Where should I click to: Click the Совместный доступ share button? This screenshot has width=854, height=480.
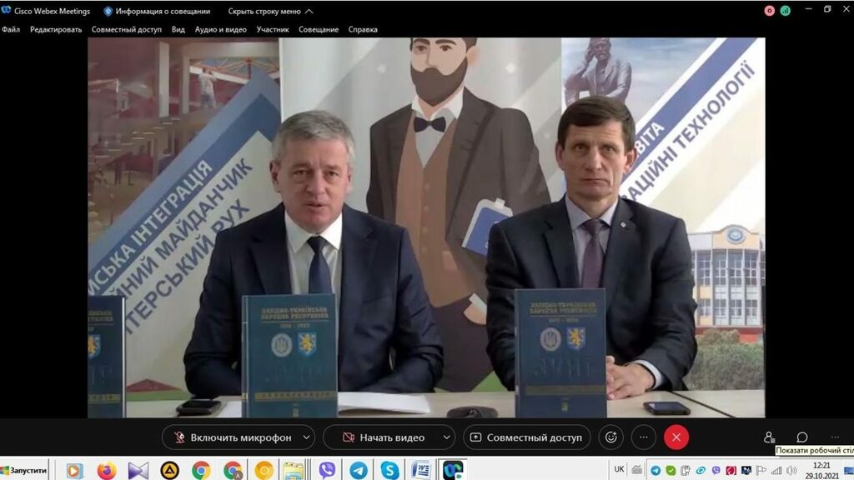coord(527,437)
